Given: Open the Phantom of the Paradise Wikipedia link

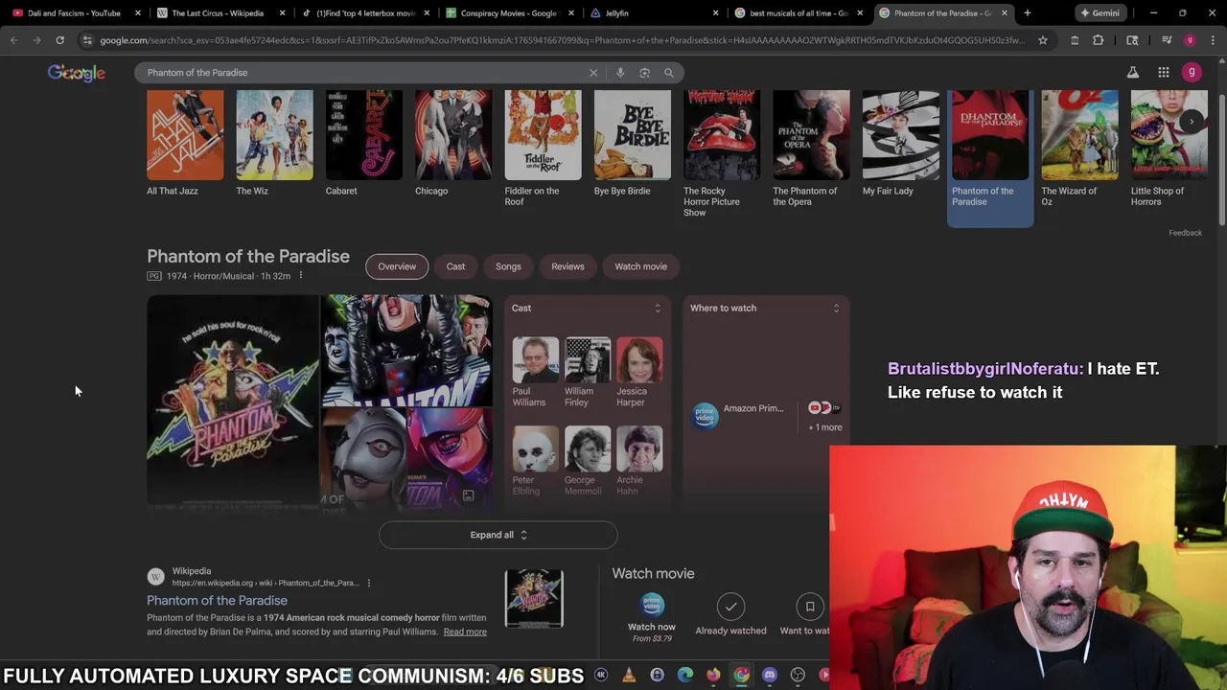Looking at the screenshot, I should click(x=217, y=601).
